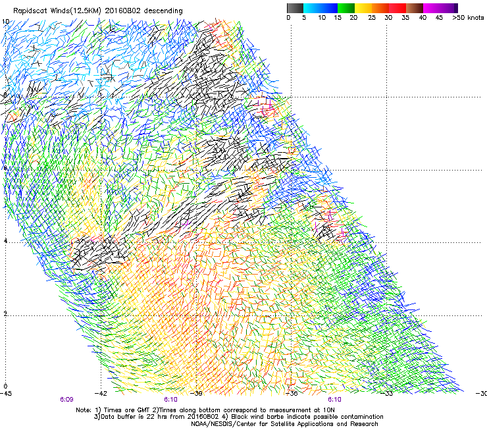Click the longitude label '-36'

(292, 394)
